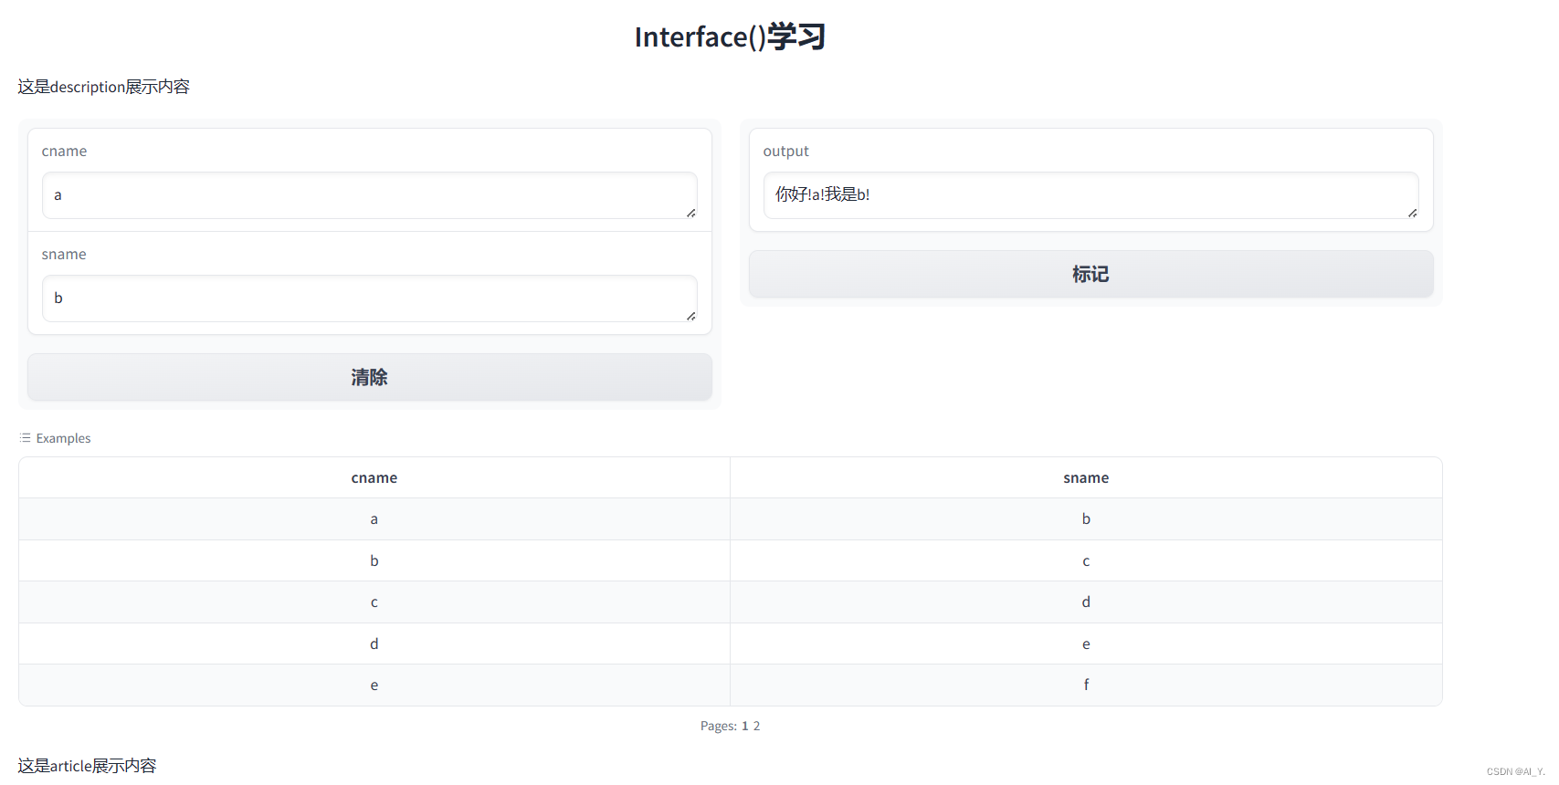
Task: Click the output text box
Action: [1090, 195]
